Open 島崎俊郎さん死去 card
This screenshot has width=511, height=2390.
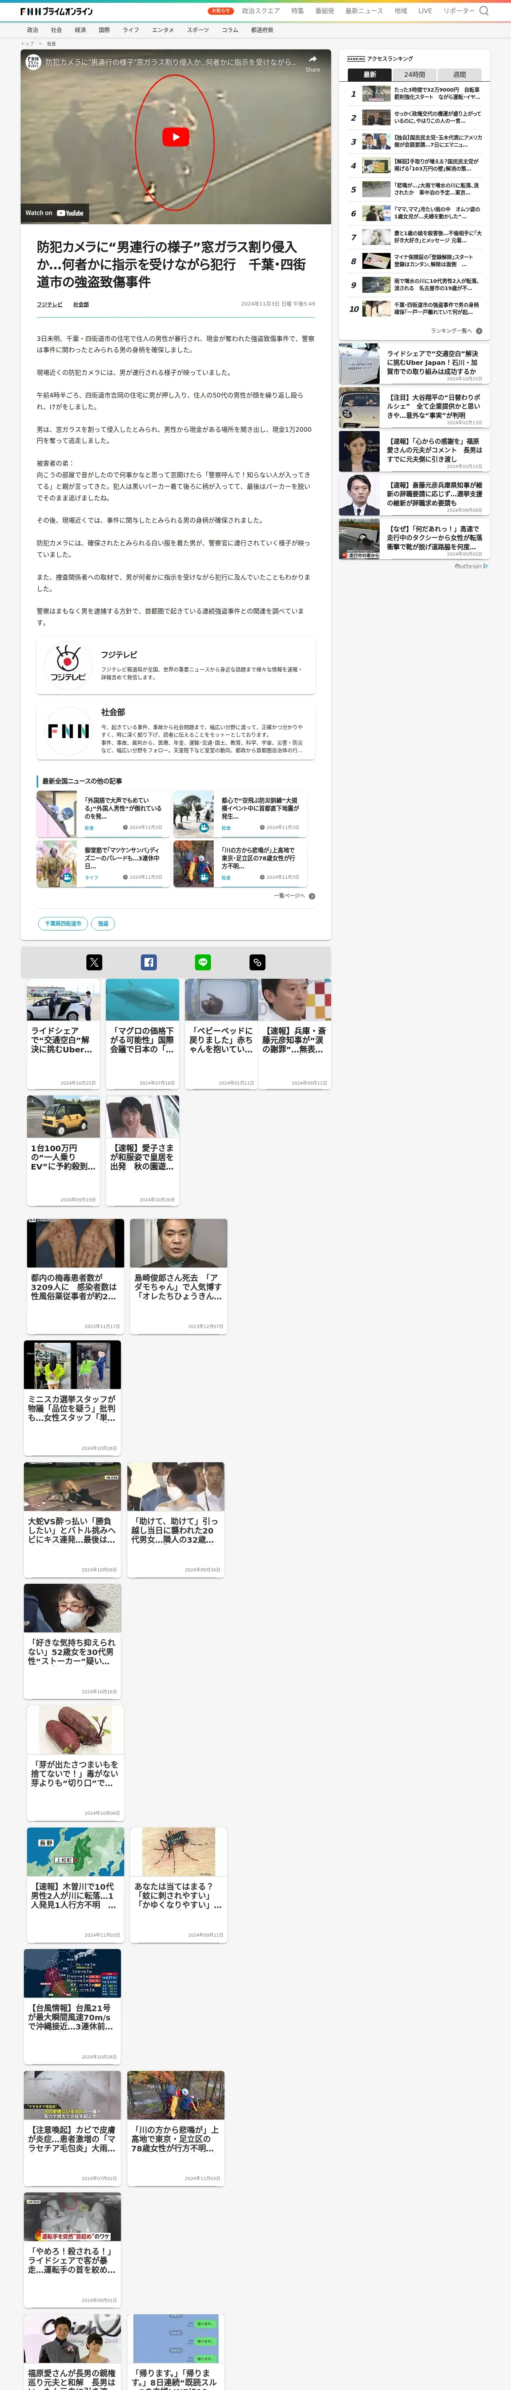(x=178, y=1276)
